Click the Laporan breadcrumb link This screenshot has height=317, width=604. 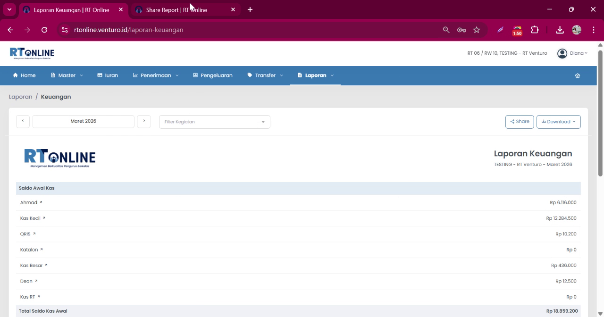point(21,97)
